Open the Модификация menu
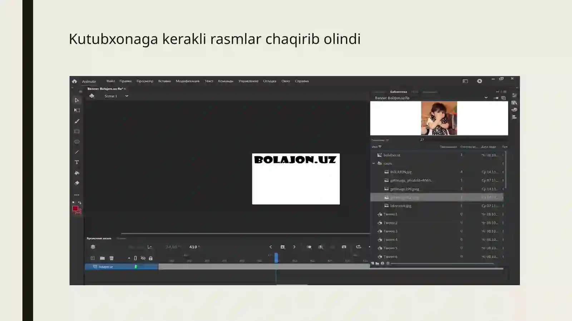572x321 pixels. coord(188,81)
